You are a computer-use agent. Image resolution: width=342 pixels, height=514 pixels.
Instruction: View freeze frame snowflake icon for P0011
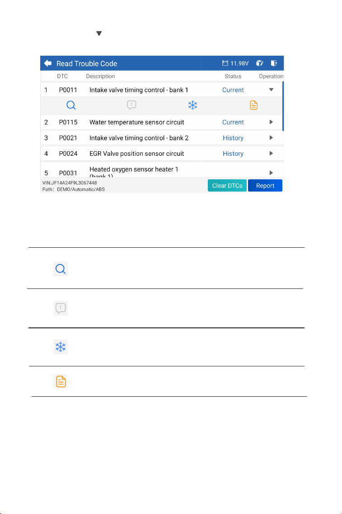tap(193, 105)
